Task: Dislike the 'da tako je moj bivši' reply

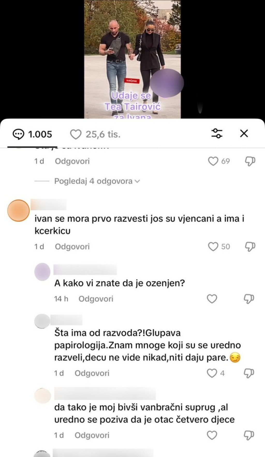Action: pyautogui.click(x=249, y=435)
